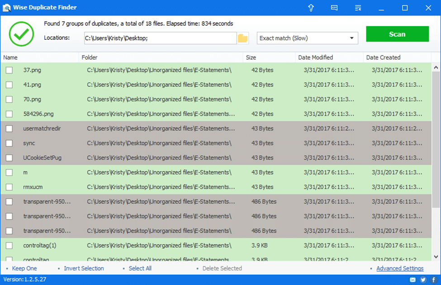Viewport: 441px width, 285px height.
Task: Tick the checkbox next to usermatchredir
Action: coord(9,129)
